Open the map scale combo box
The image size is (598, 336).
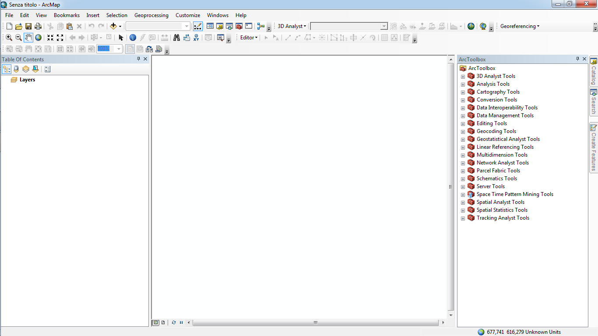pos(158,26)
